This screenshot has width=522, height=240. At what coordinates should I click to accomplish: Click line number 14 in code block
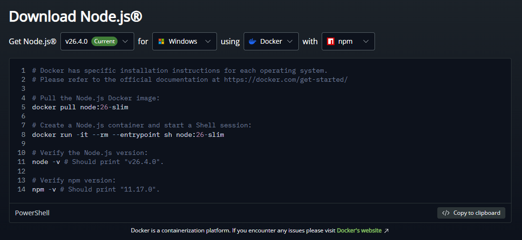point(21,190)
